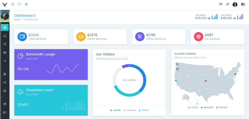Click the Current Visitors card heading
The height and width of the screenshot is (119, 249).
pos(185,54)
